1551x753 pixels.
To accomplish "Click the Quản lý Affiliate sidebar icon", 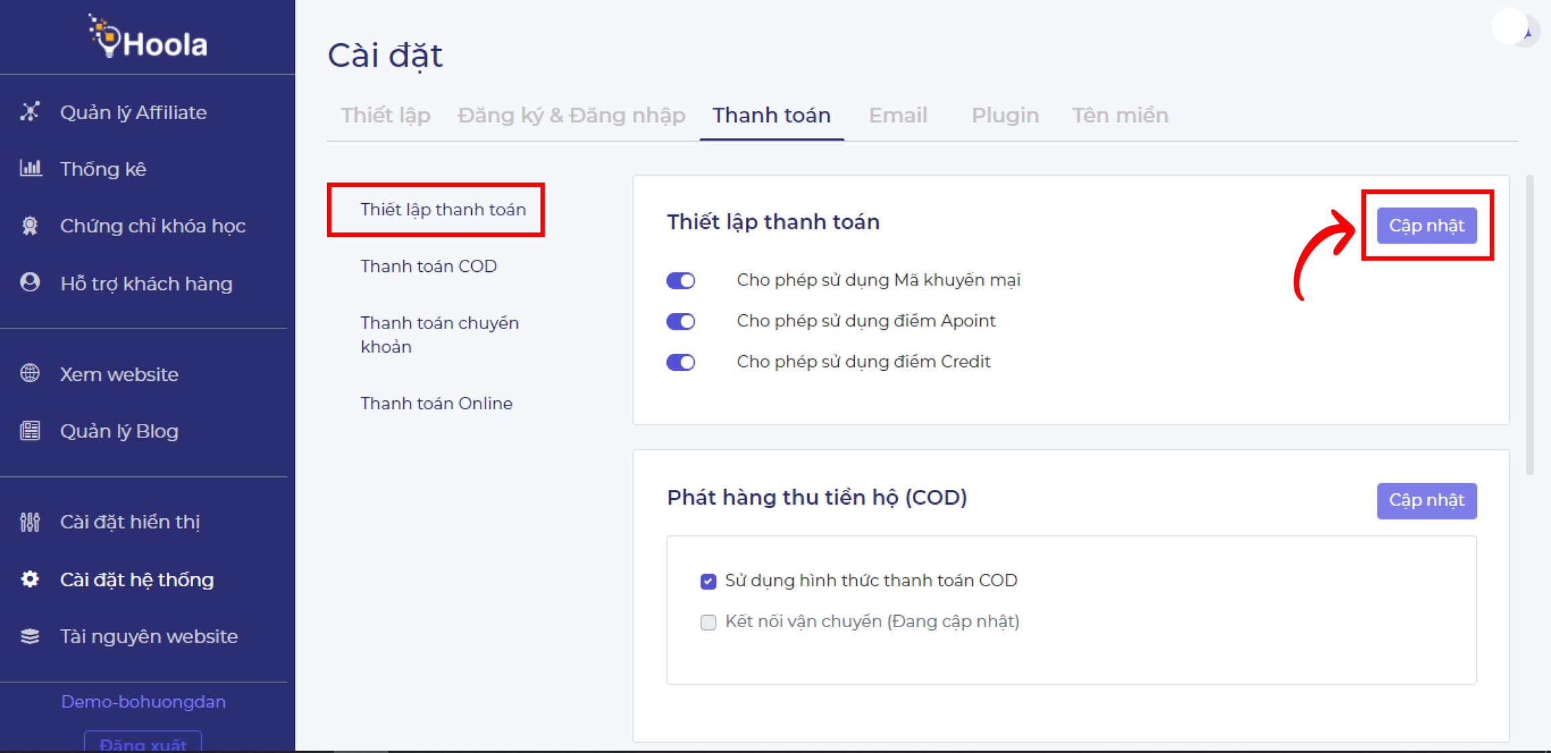I will [x=30, y=112].
